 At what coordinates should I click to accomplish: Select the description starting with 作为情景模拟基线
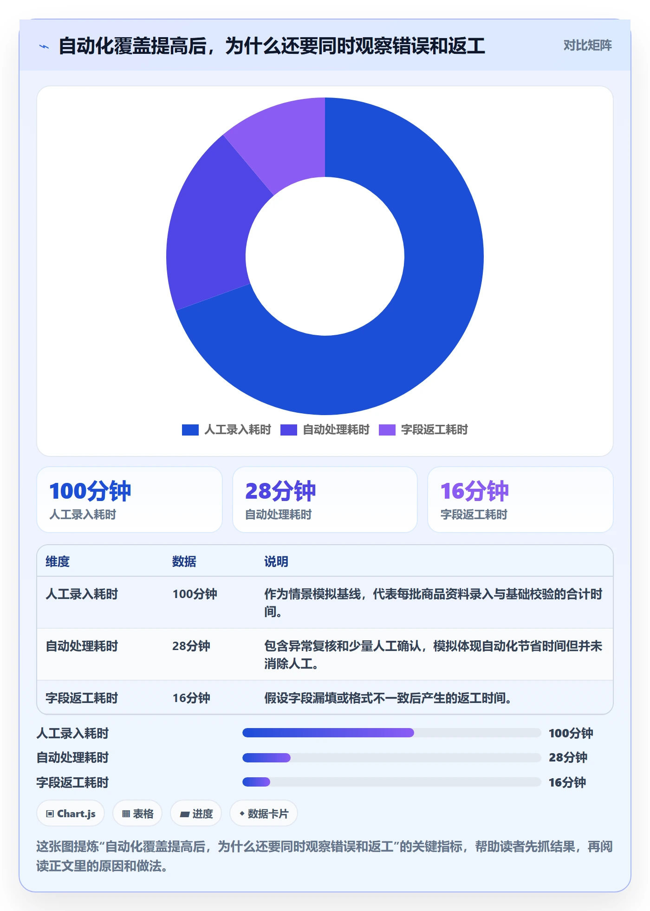coord(433,603)
